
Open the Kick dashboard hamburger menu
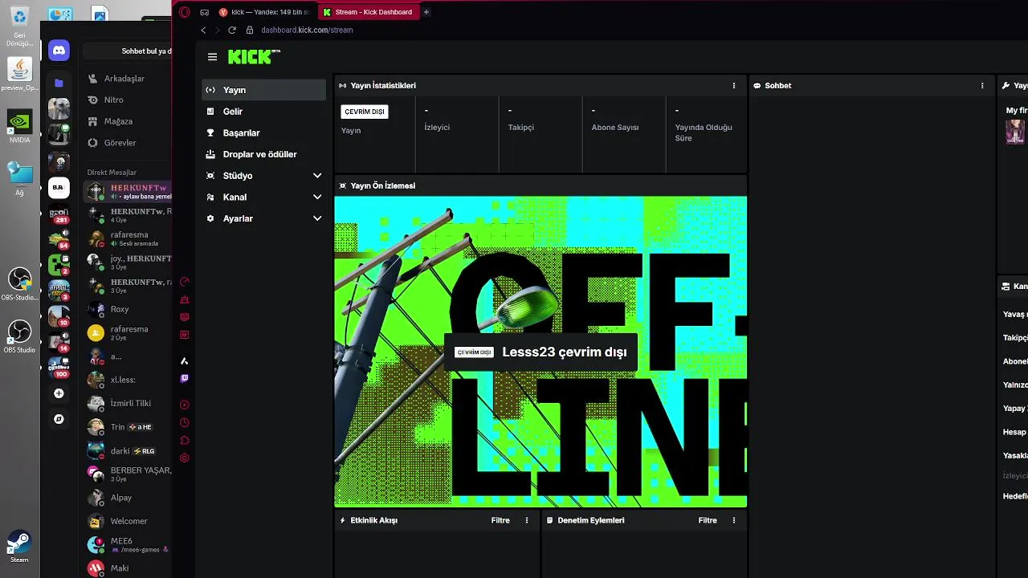point(212,57)
